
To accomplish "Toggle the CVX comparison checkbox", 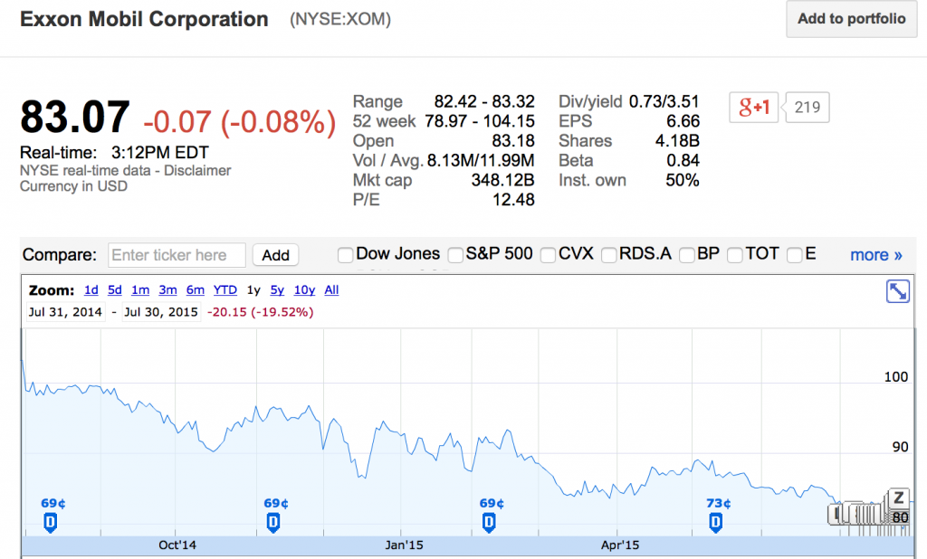I will point(548,255).
